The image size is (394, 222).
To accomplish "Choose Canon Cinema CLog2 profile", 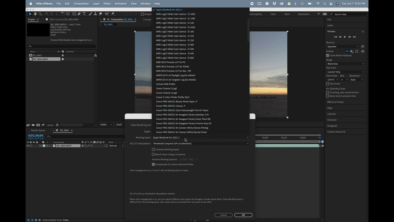I will [167, 88].
